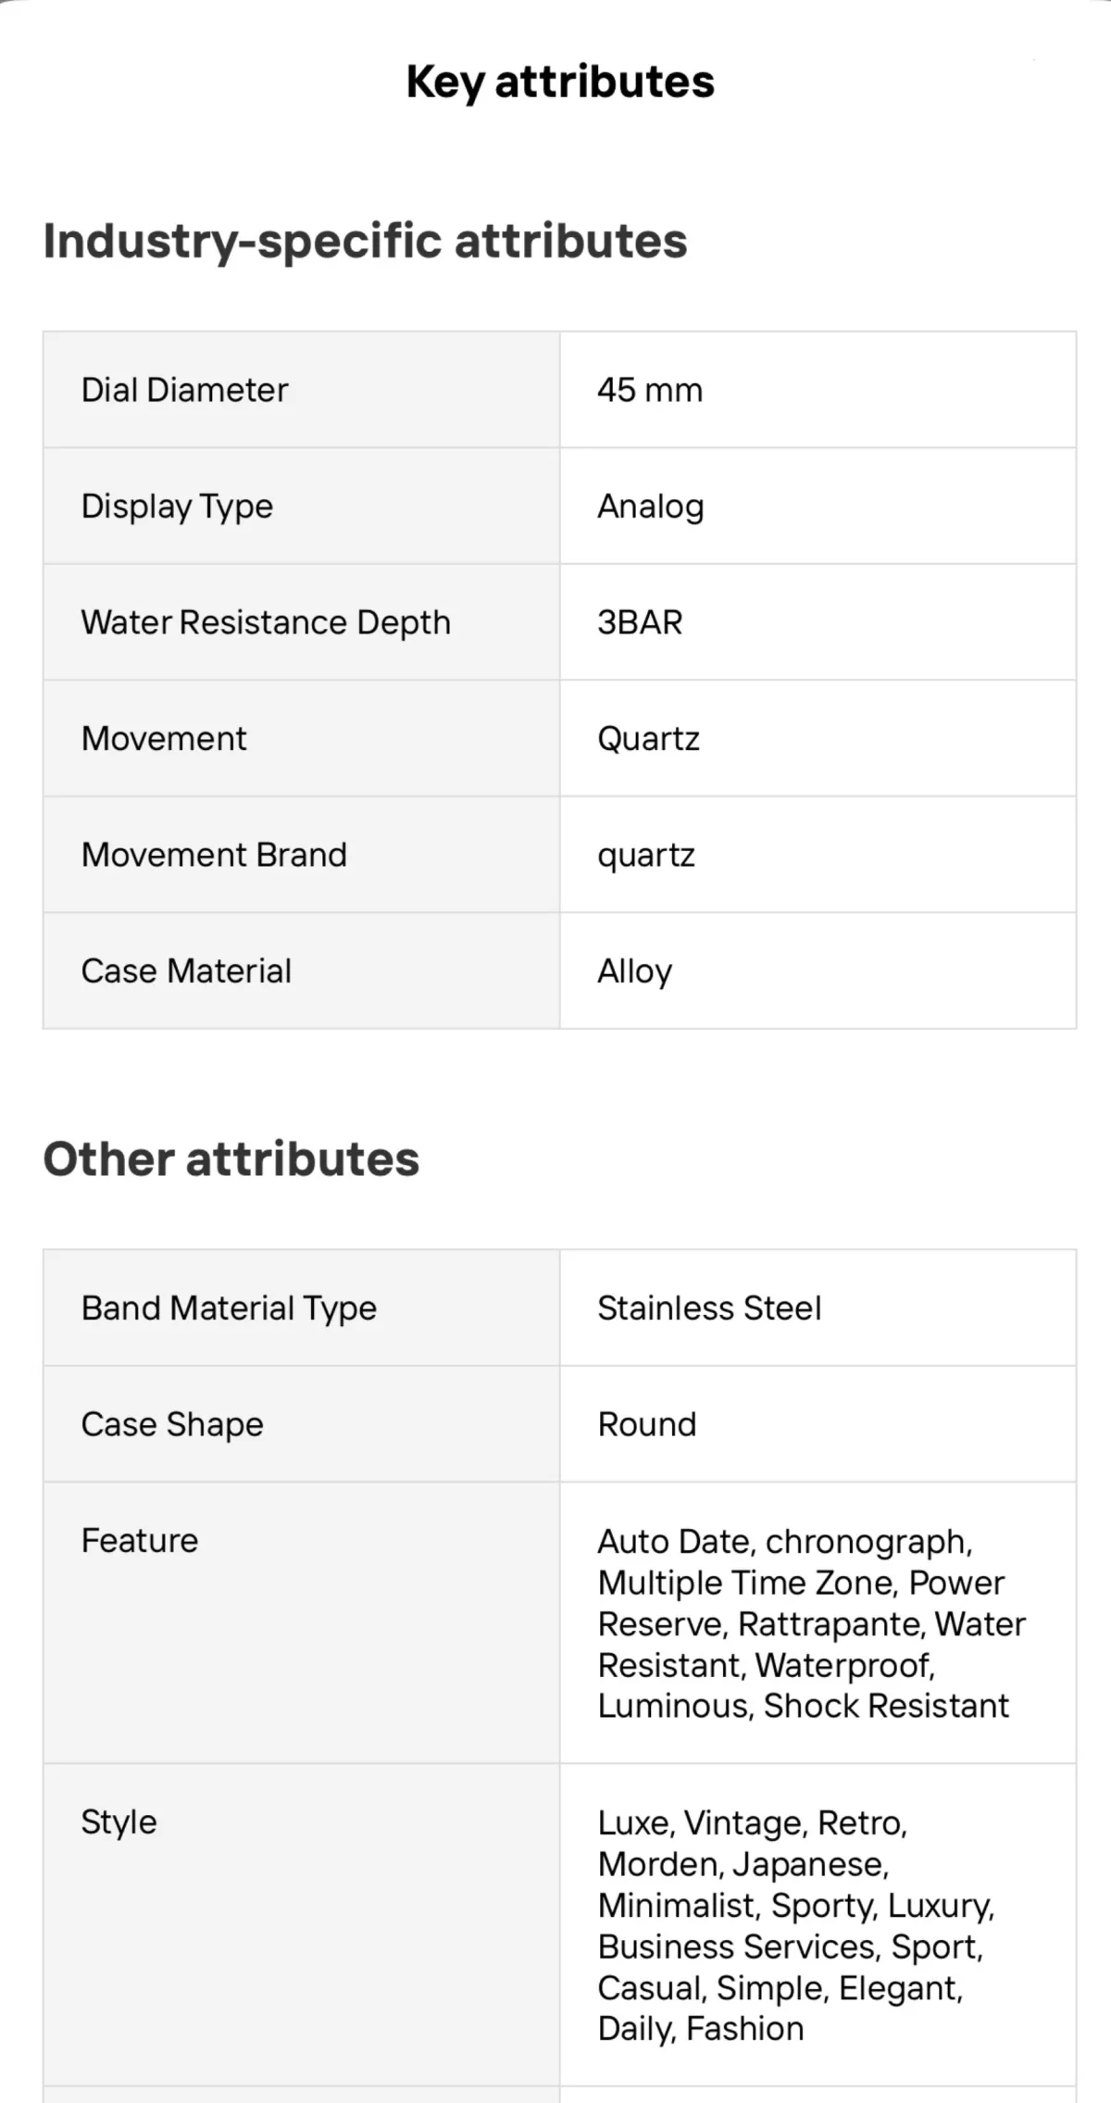The height and width of the screenshot is (2103, 1111).
Task: Click the Case Material label
Action: [186, 971]
